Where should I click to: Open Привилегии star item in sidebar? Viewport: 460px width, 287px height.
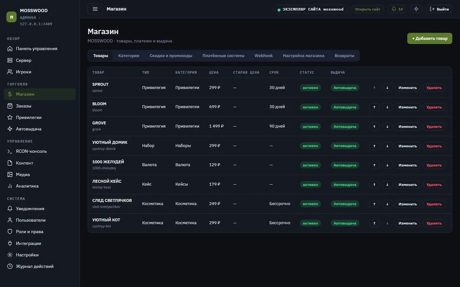[x=40, y=117]
